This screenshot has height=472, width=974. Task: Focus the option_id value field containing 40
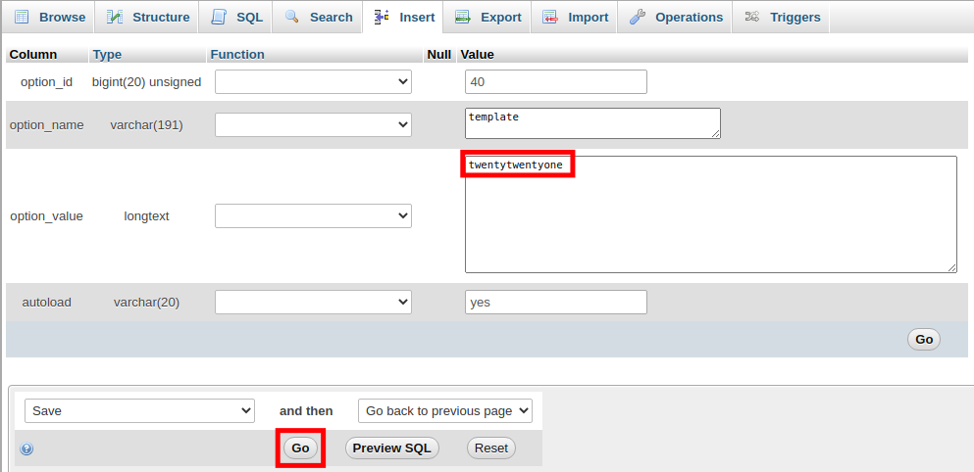click(x=556, y=82)
